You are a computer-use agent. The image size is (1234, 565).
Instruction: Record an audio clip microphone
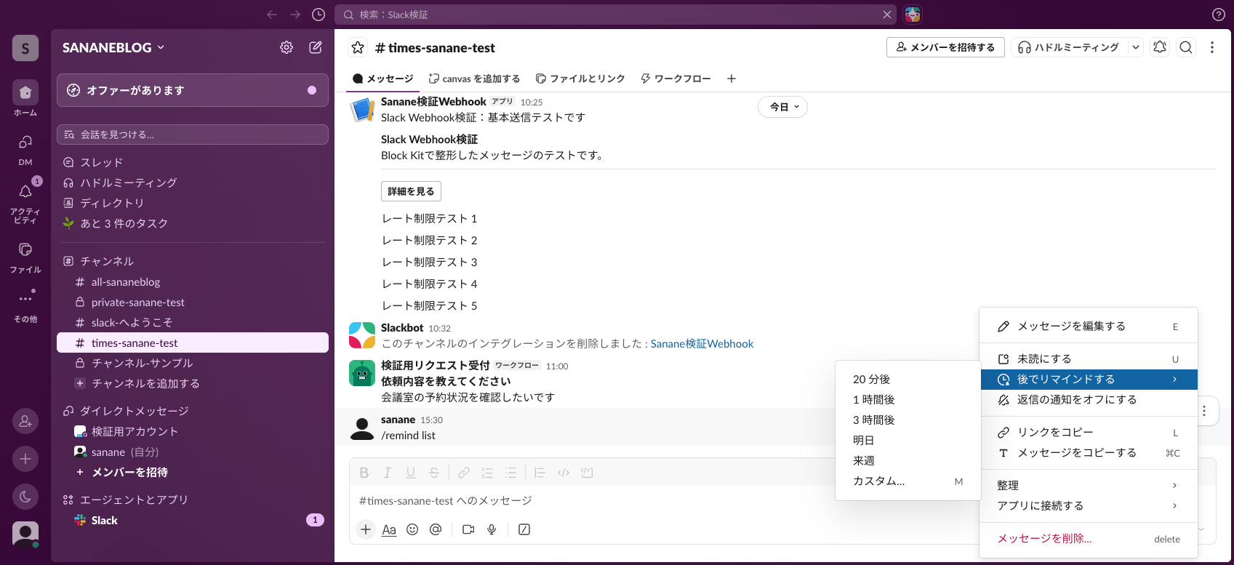tap(492, 529)
